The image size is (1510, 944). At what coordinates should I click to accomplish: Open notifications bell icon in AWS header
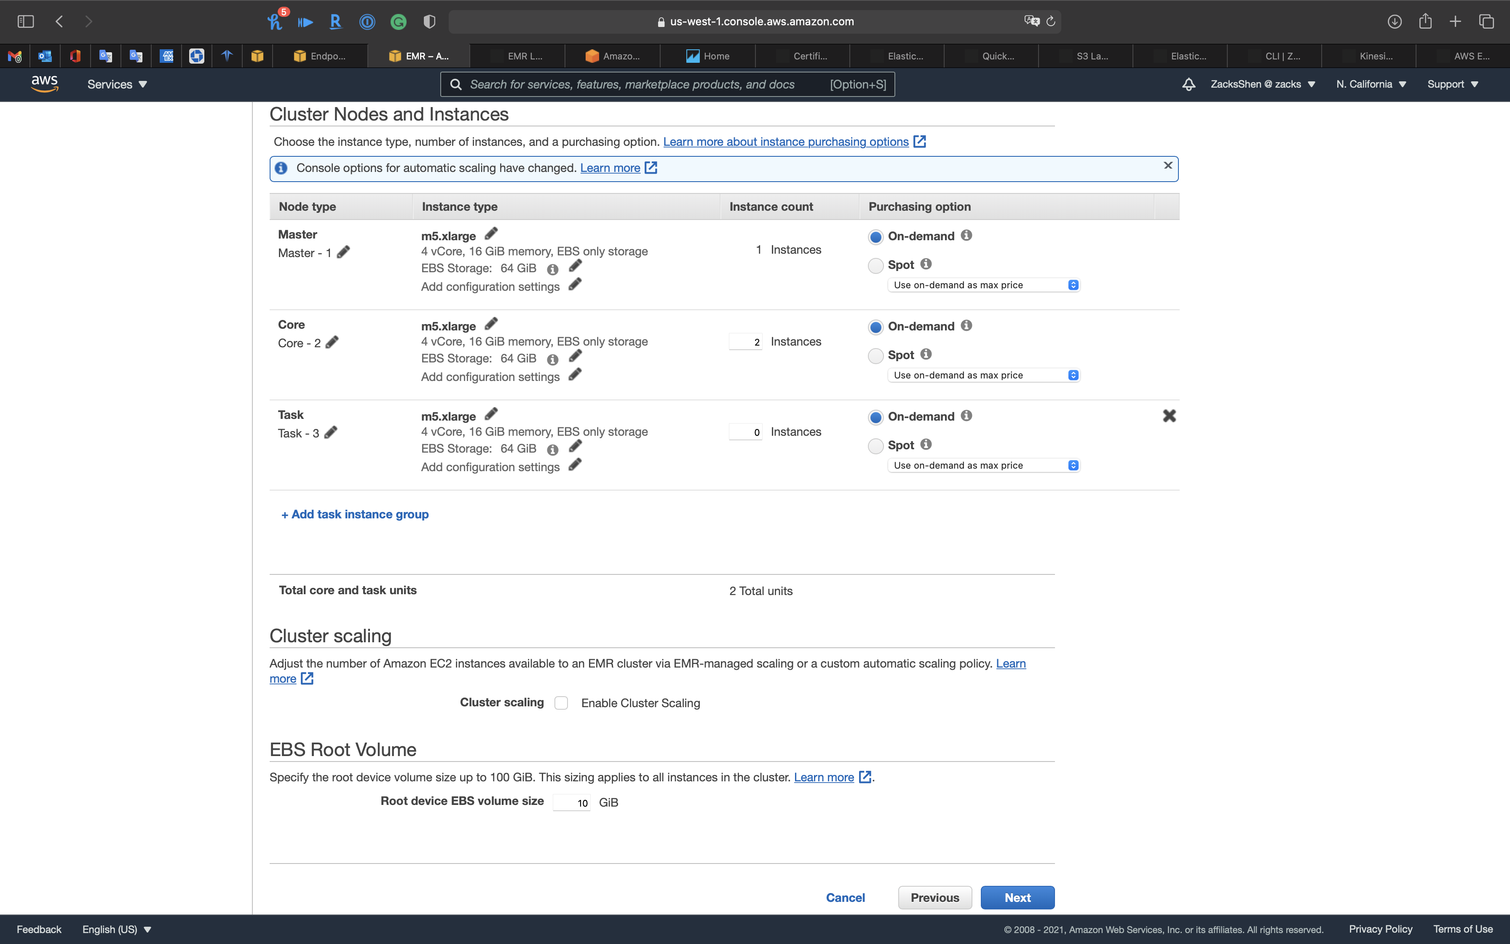[1189, 84]
